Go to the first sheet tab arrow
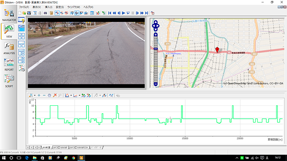This screenshot has width=287, height=161. pyautogui.click(x=28, y=147)
